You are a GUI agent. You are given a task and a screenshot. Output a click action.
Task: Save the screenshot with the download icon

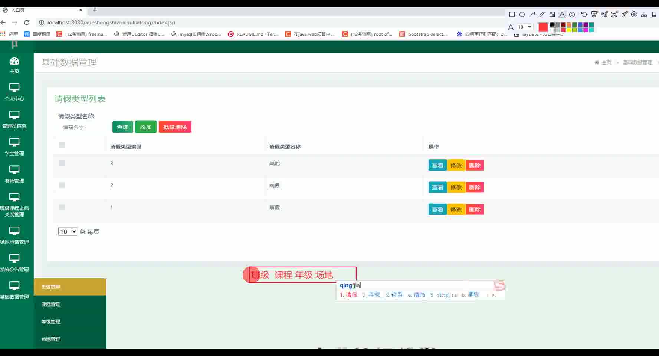pyautogui.click(x=644, y=14)
